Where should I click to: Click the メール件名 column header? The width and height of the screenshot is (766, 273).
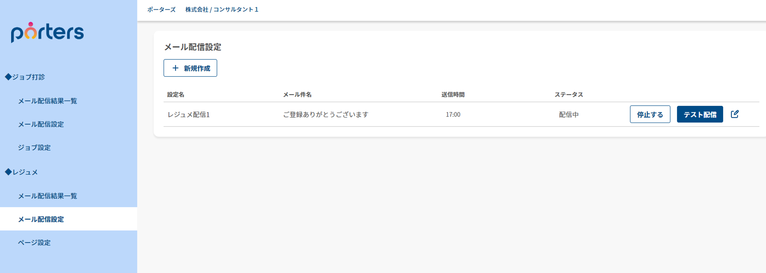point(297,95)
